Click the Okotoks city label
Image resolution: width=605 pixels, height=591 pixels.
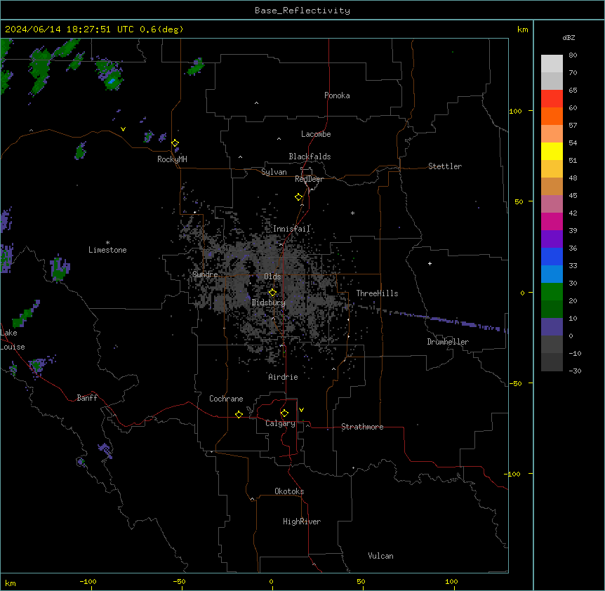(x=289, y=491)
